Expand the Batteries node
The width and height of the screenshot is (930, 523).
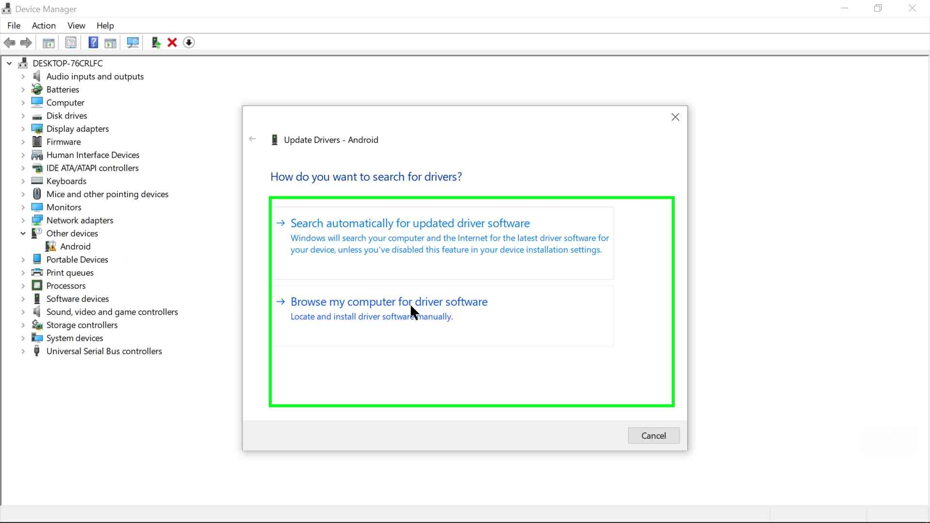pos(23,90)
